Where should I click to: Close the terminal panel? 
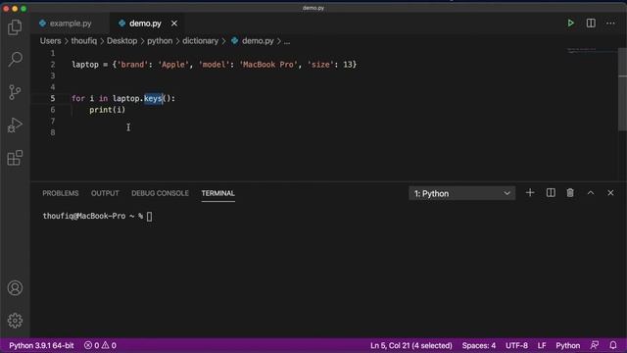(x=610, y=193)
